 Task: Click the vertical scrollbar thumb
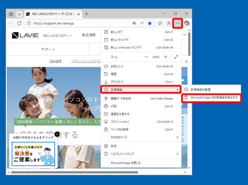189,44
